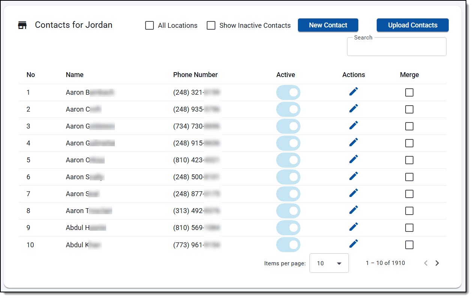Image resolution: width=472 pixels, height=298 pixels.
Task: Click the Merge column header
Action: [409, 75]
